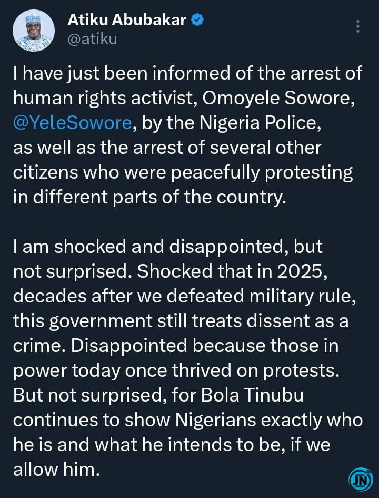Click the blue verified checkmark badge
Screen dimensions: 379x498
click(197, 21)
